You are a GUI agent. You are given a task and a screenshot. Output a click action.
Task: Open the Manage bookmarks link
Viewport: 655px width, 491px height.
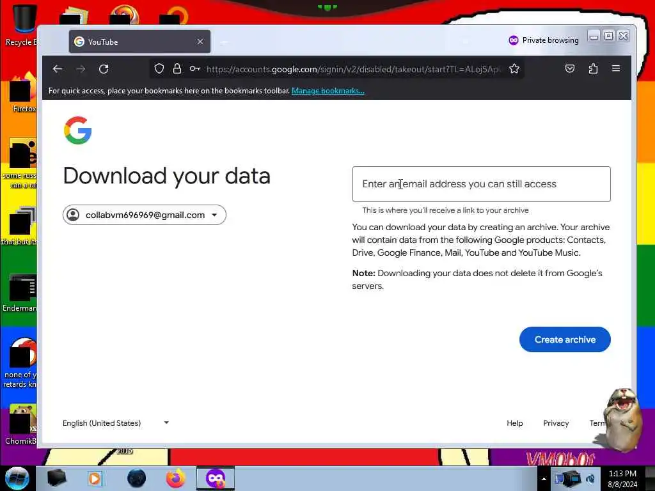pos(328,91)
